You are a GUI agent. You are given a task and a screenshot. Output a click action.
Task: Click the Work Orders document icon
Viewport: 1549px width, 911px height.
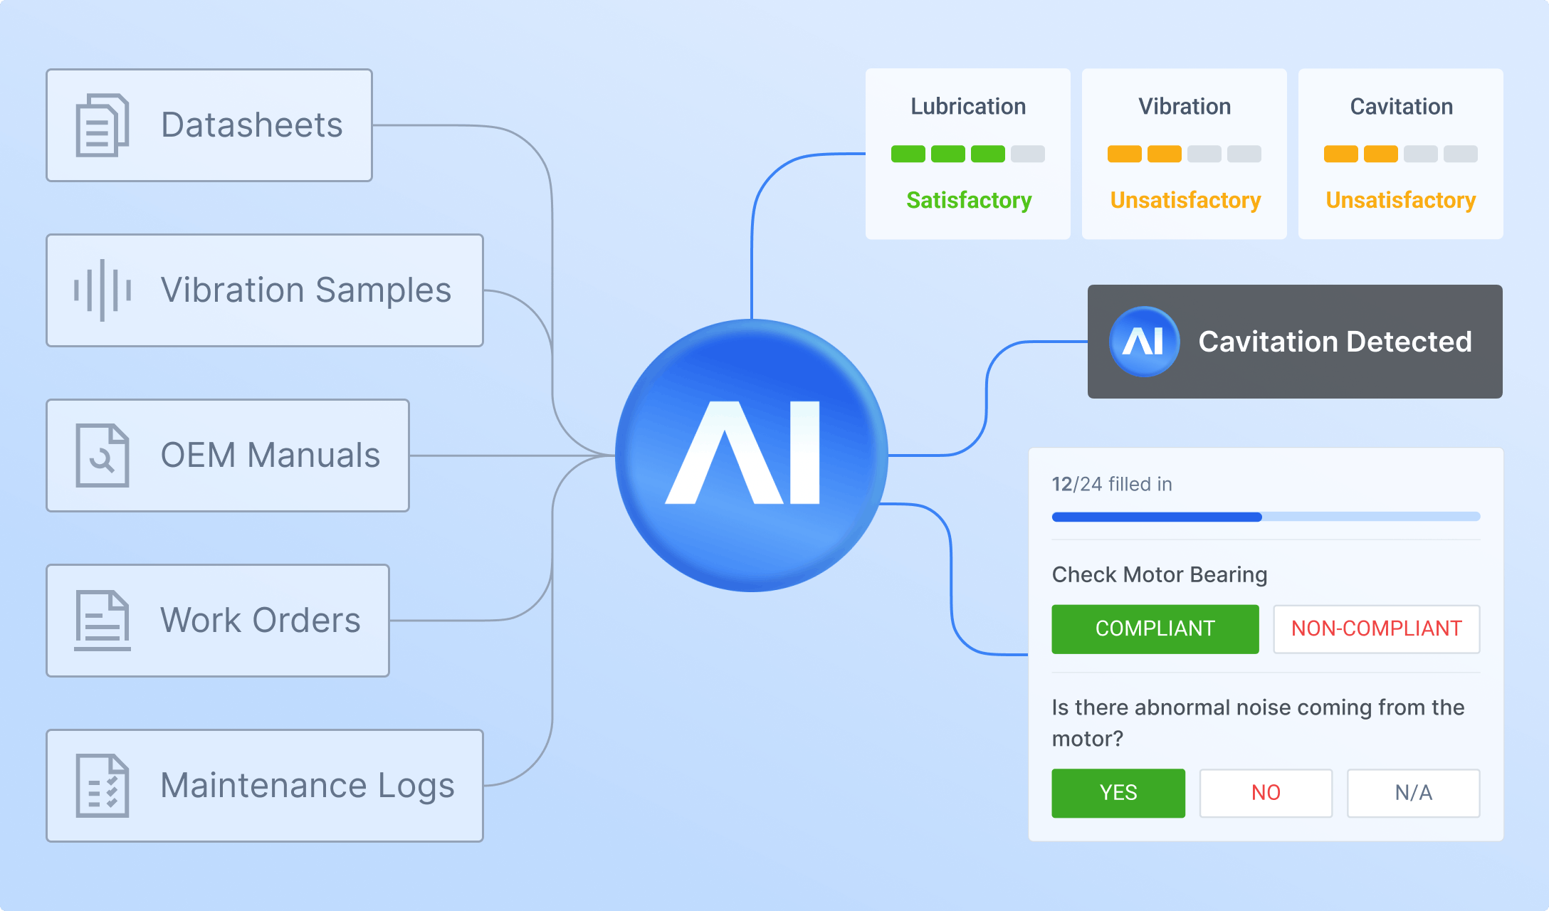point(103,620)
